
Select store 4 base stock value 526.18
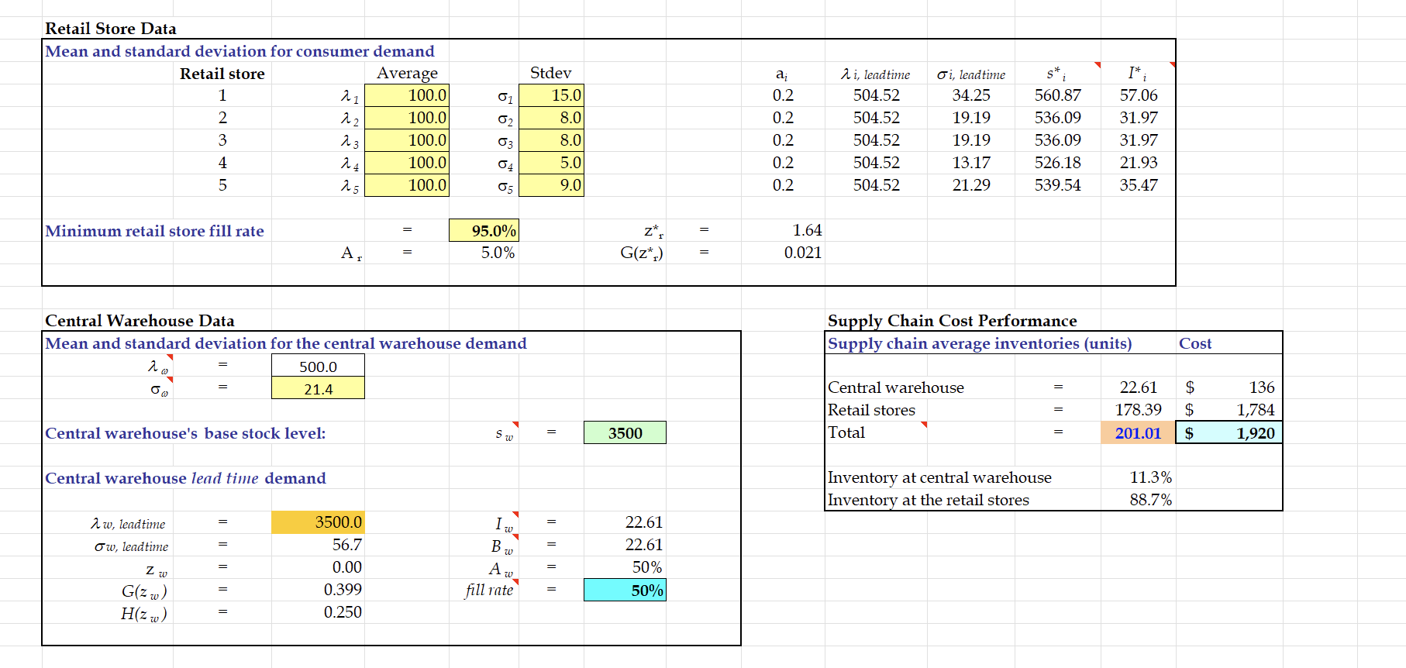[x=1058, y=163]
